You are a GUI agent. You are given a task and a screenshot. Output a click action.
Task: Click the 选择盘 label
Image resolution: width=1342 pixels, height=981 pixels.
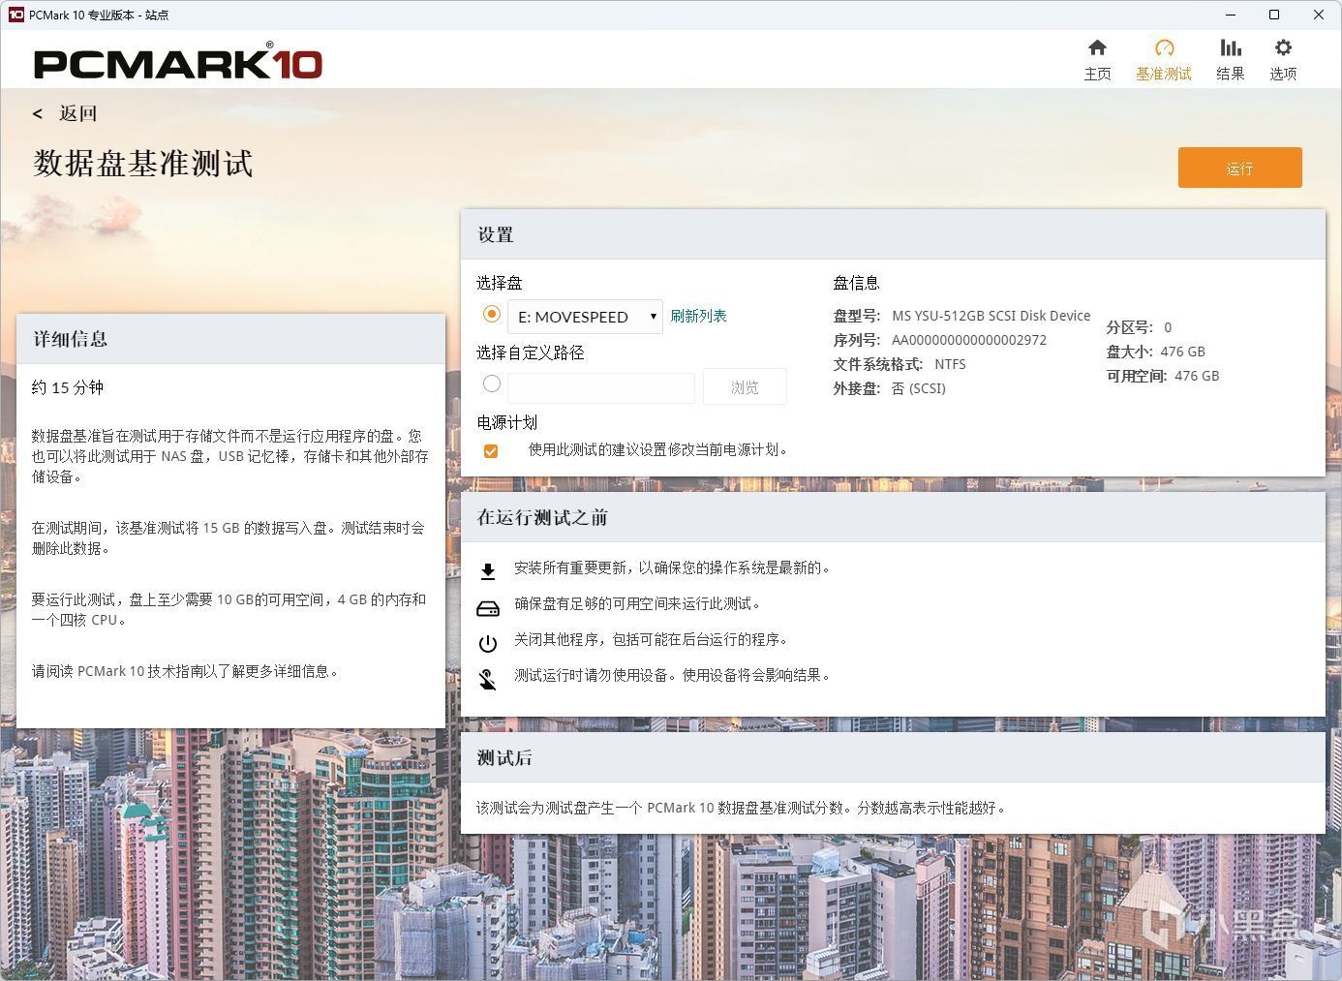tap(499, 283)
